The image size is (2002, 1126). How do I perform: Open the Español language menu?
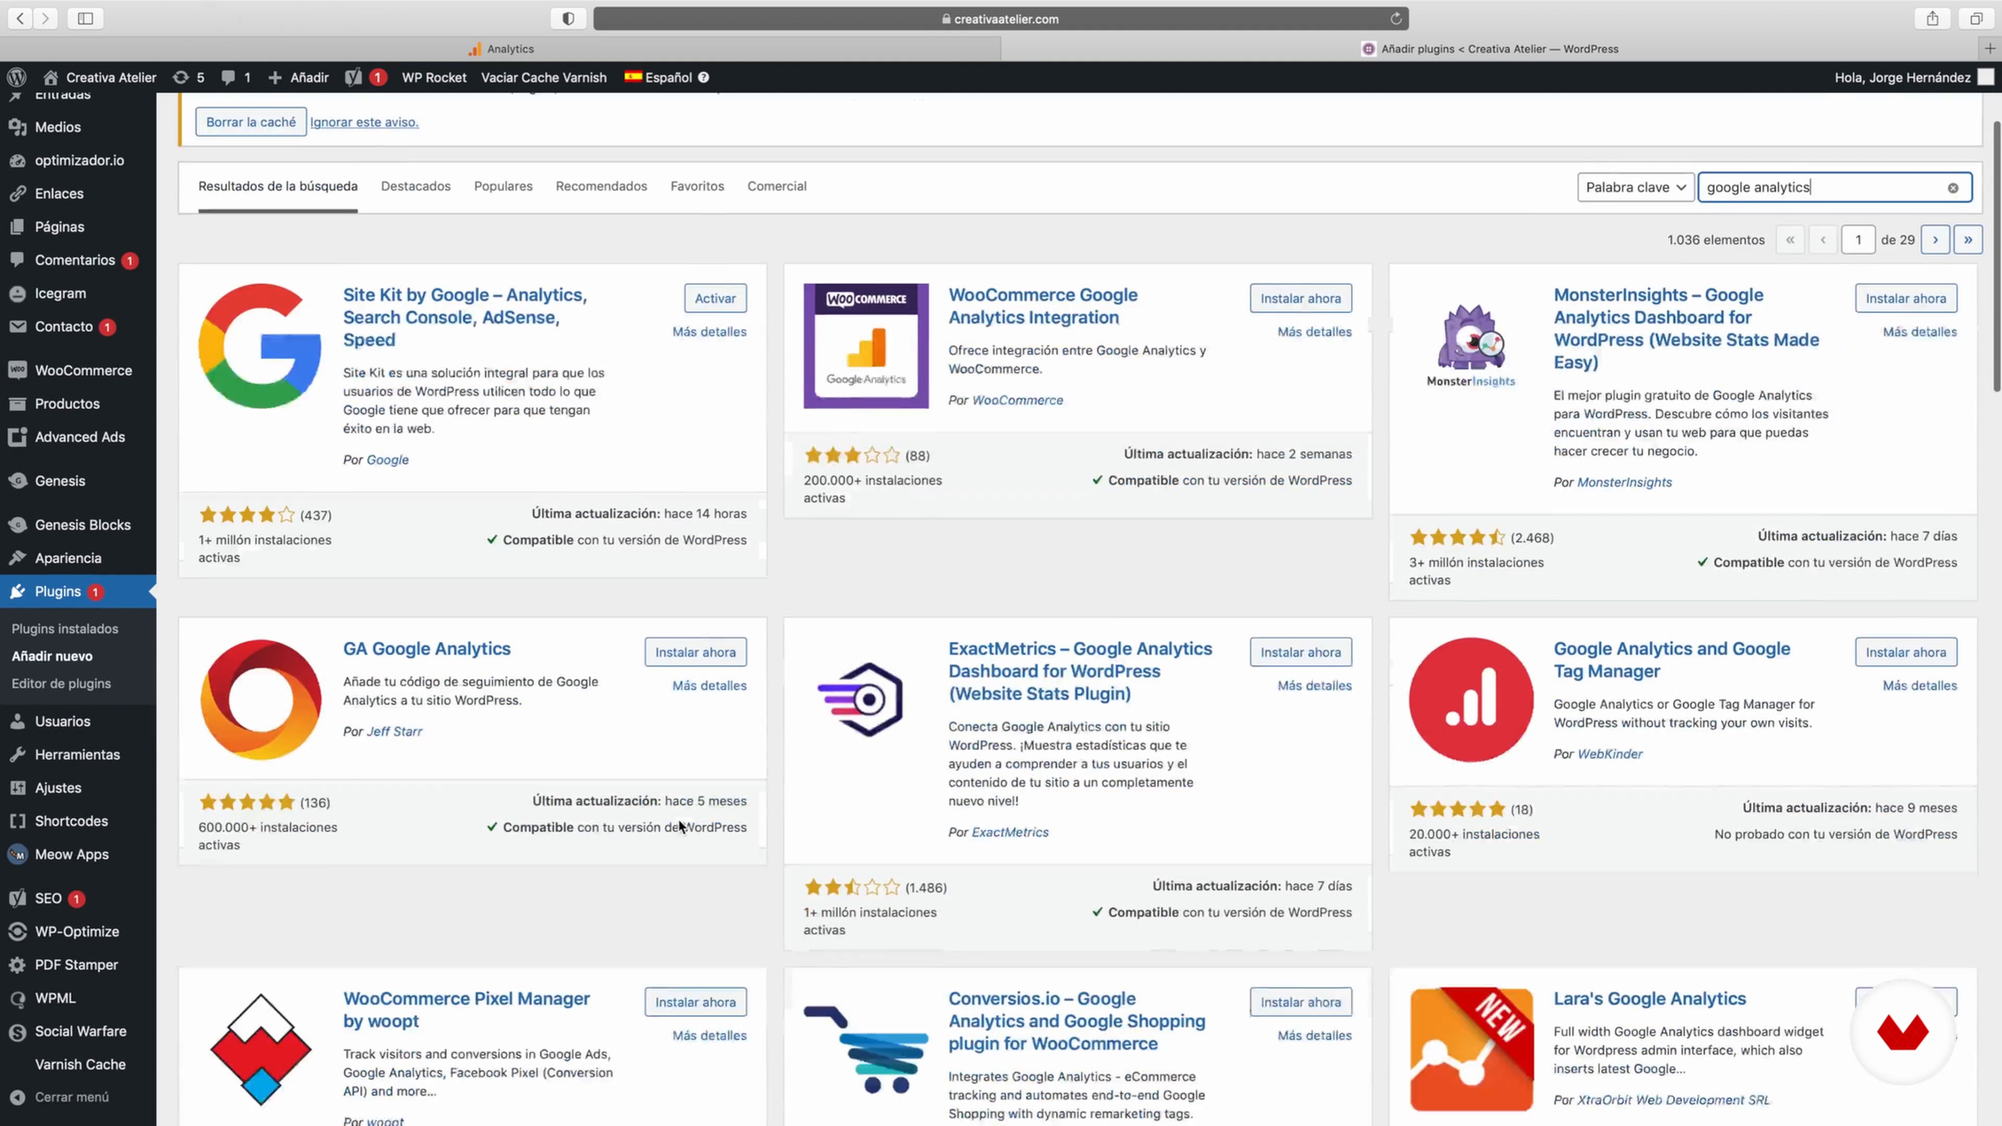coord(659,77)
